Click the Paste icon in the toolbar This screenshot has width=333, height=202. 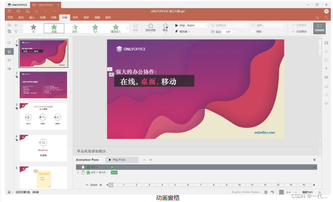pos(9,31)
